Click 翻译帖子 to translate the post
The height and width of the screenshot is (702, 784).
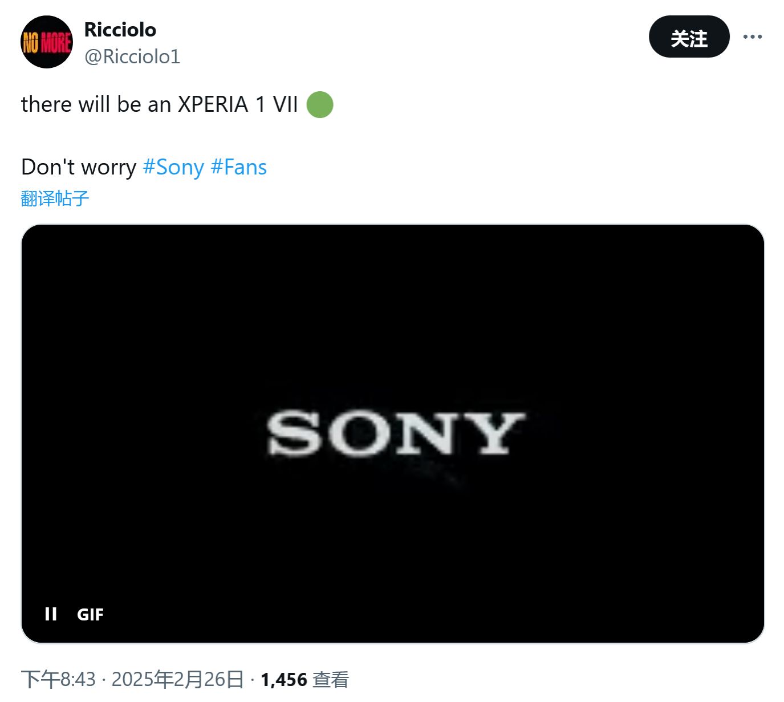pyautogui.click(x=55, y=198)
